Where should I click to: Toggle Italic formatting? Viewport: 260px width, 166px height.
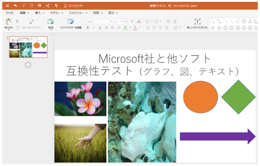[x=94, y=27]
